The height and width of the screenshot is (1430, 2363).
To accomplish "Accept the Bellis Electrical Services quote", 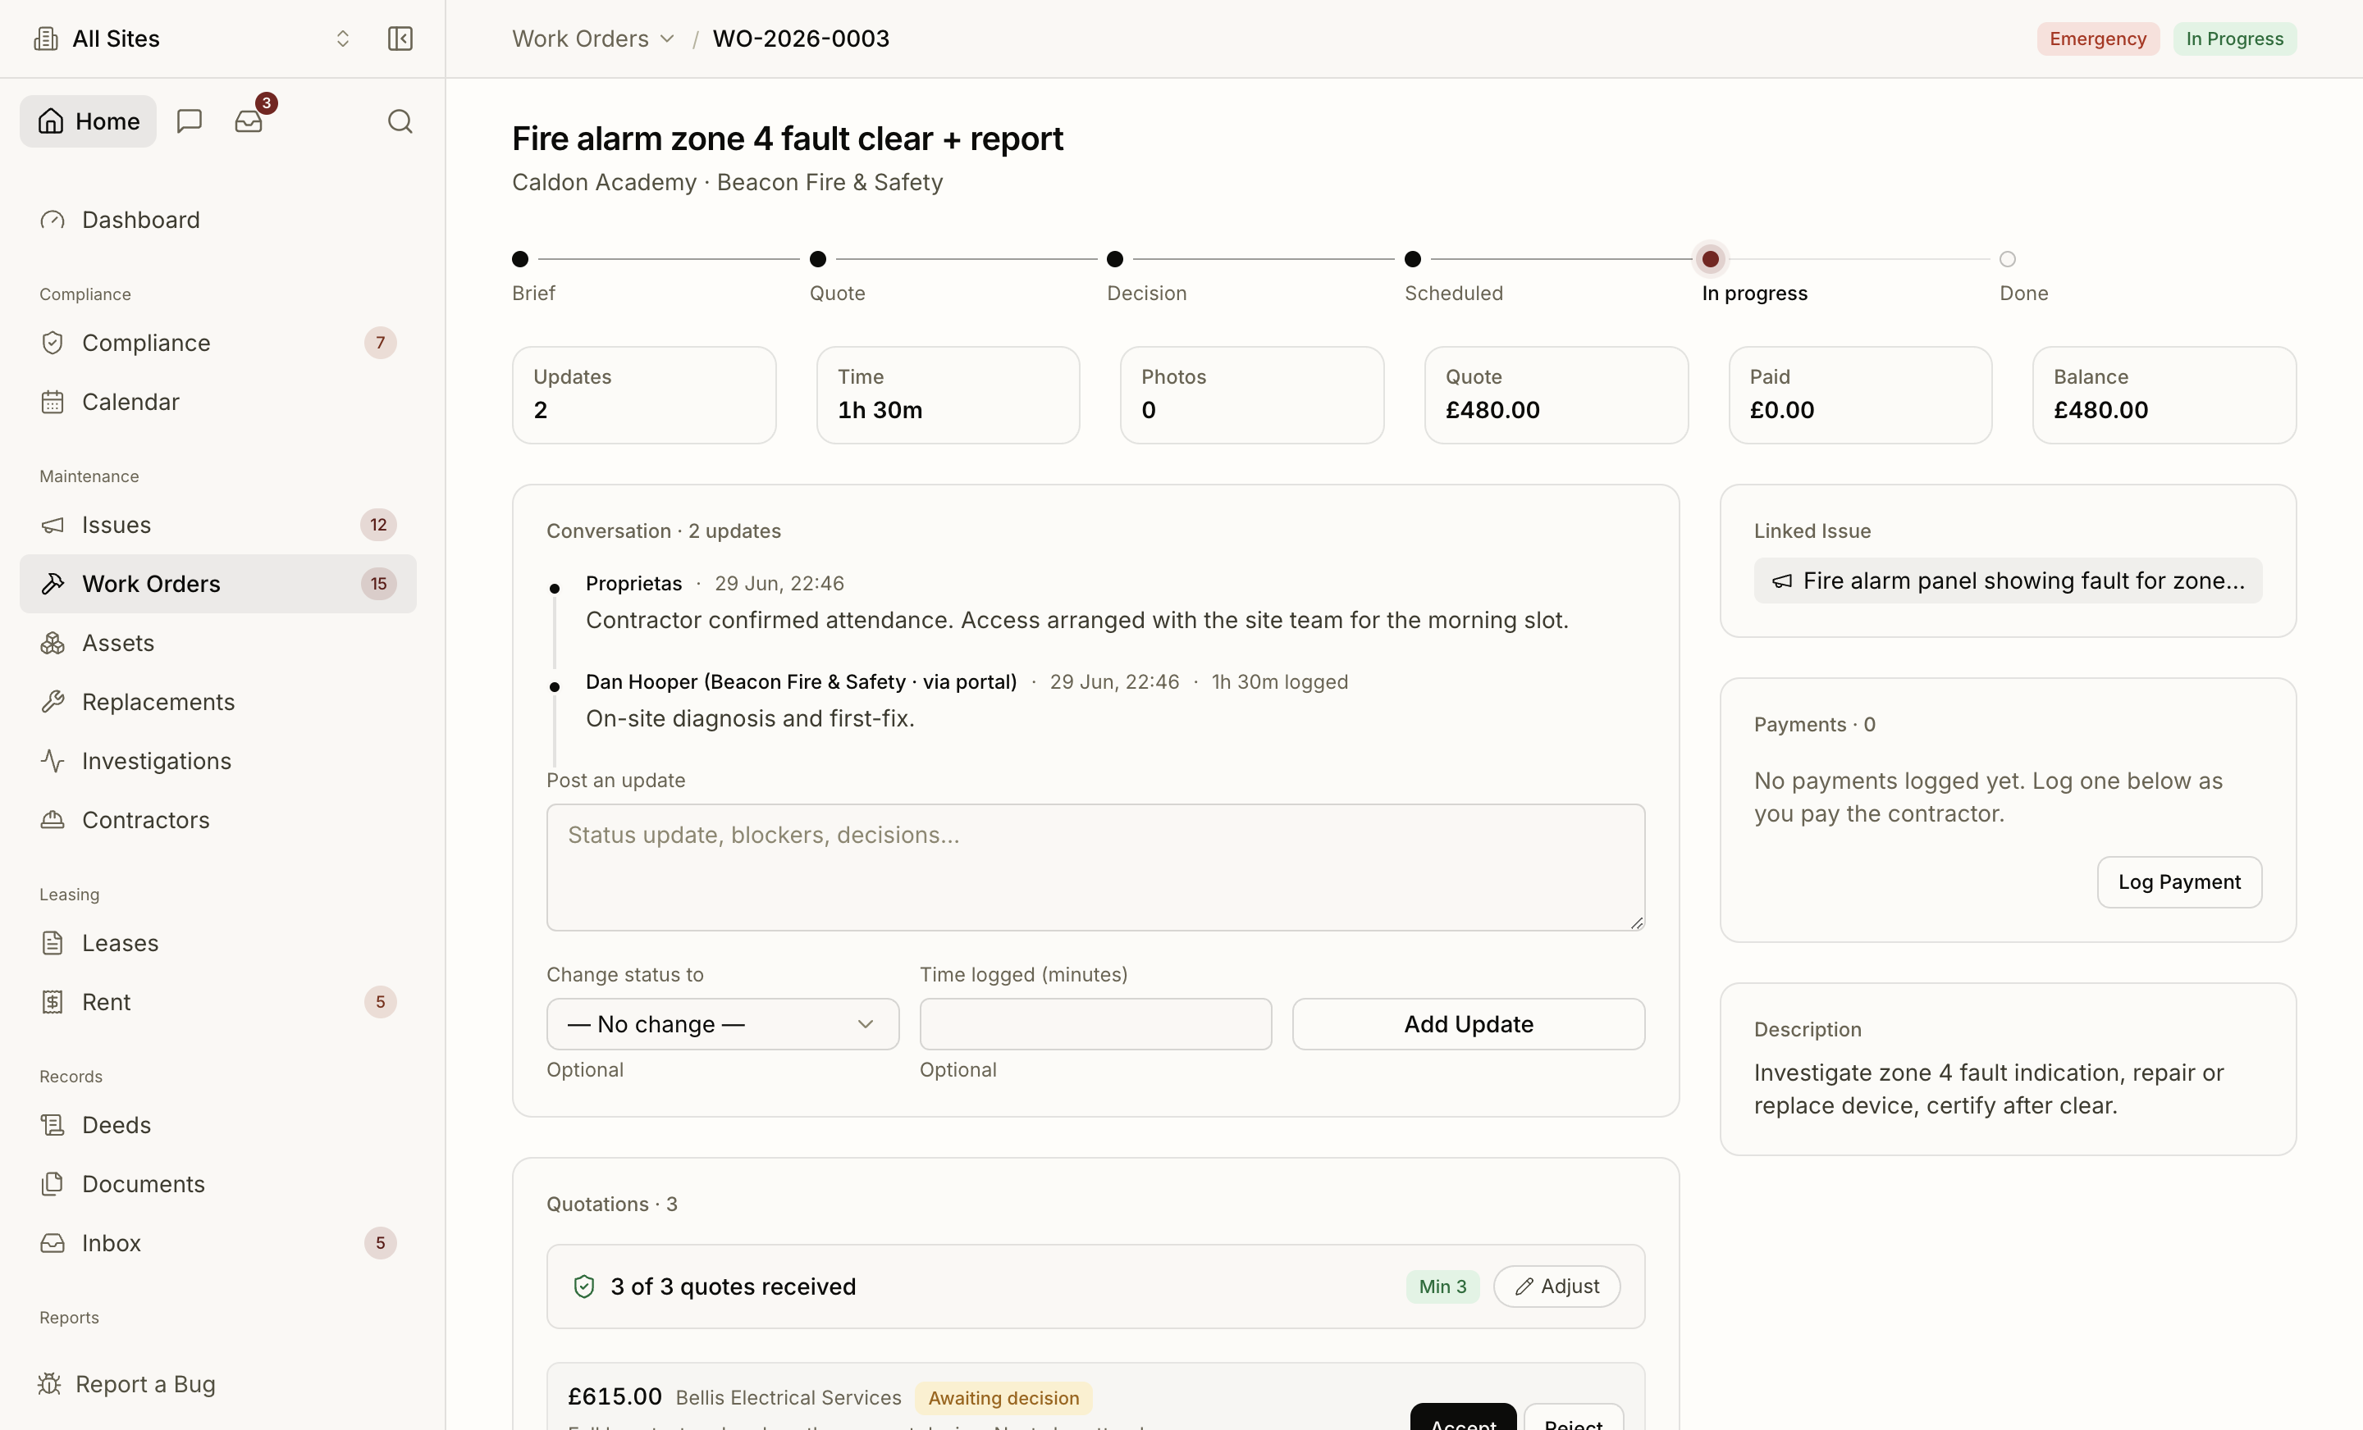I will pos(1462,1418).
